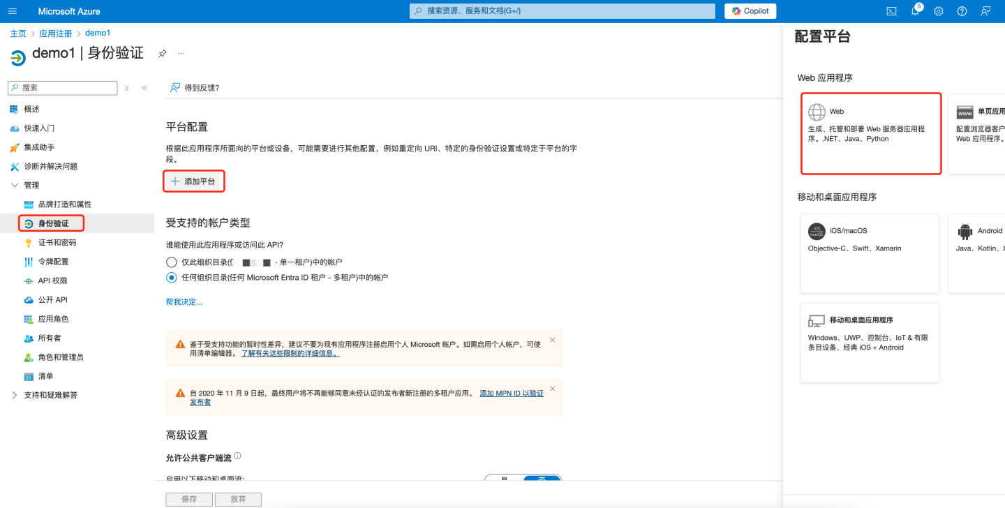Screen dimensions: 1005x508
Task: Open the Copilot button
Action: click(x=750, y=11)
